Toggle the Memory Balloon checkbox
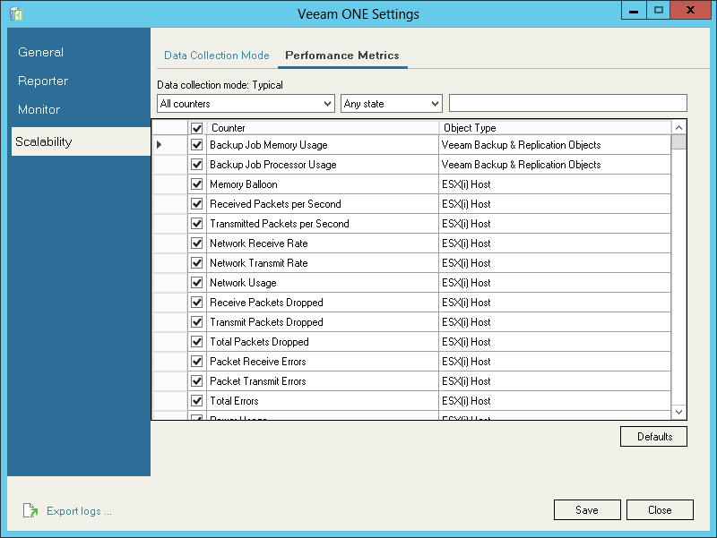The width and height of the screenshot is (717, 538). point(196,184)
